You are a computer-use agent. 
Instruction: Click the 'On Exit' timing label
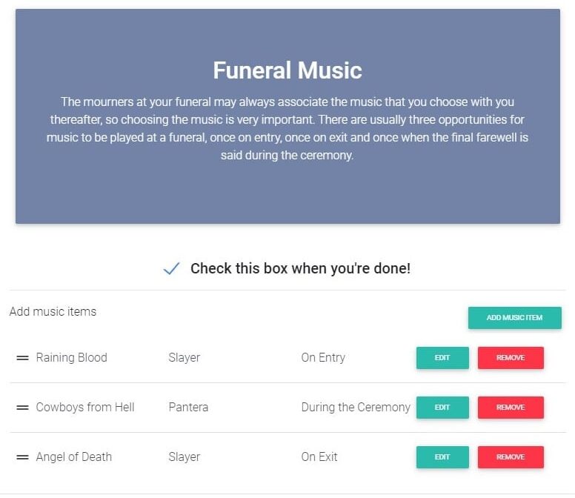319,457
